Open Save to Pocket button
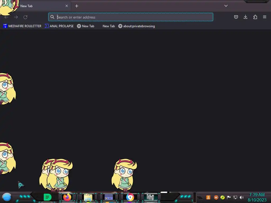271x203 pixels. (x=236, y=17)
